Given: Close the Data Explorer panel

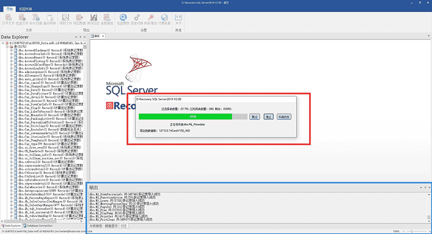Looking at the screenshot, I should coord(85,37).
